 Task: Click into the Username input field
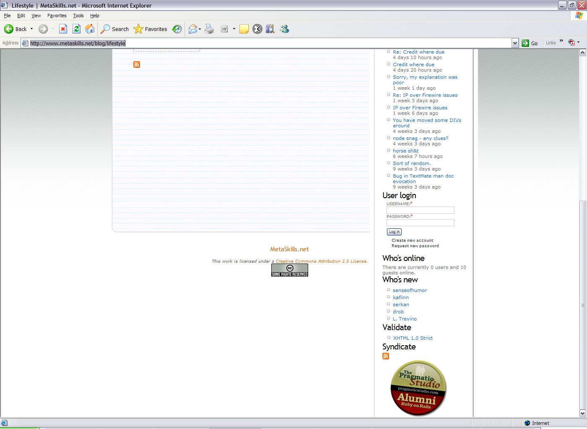pyautogui.click(x=420, y=210)
